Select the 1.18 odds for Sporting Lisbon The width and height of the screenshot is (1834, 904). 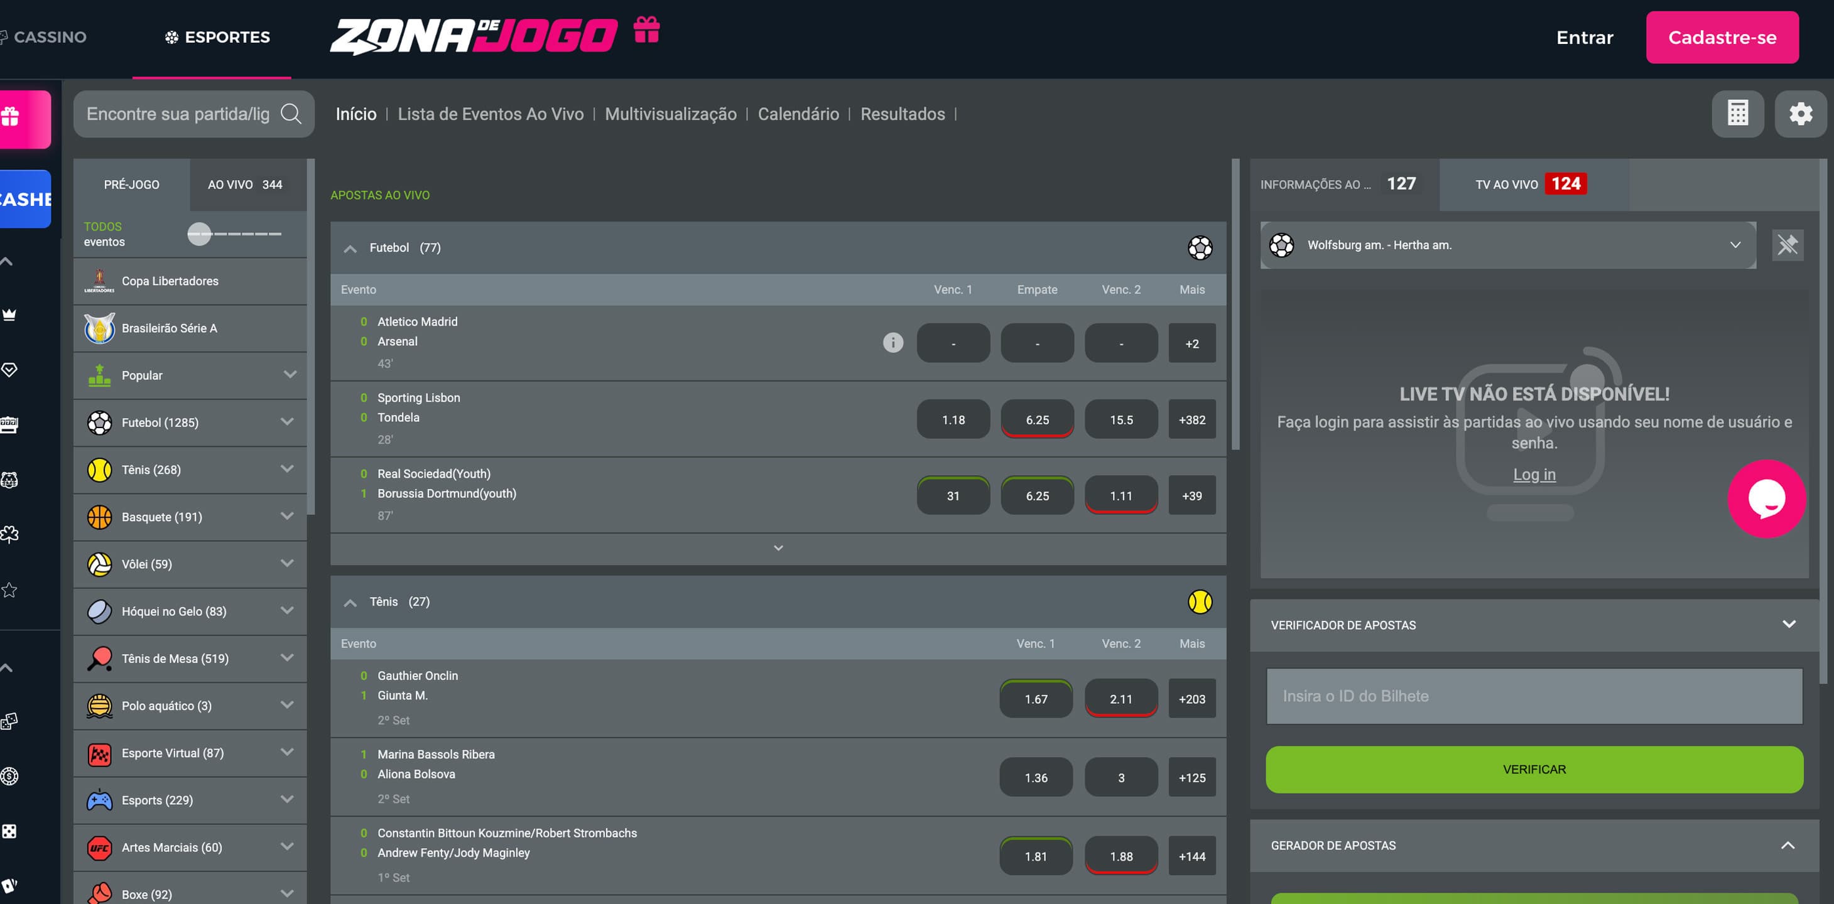[x=953, y=420]
